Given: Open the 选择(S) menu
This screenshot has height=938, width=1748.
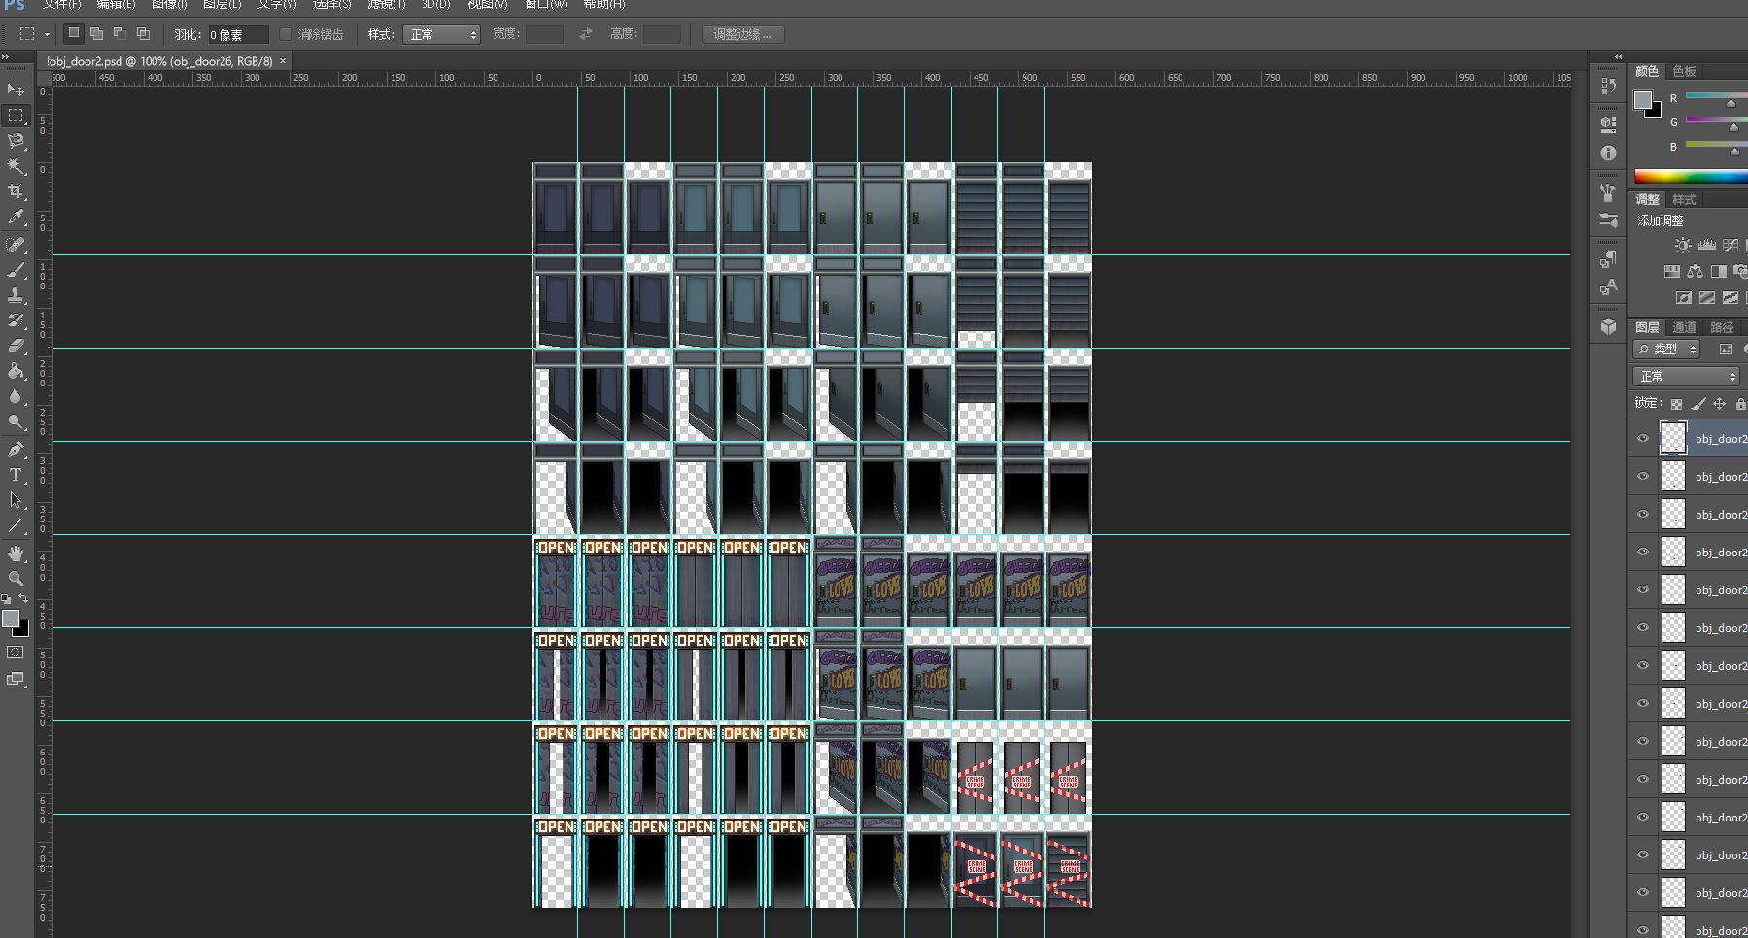Looking at the screenshot, I should 331,5.
